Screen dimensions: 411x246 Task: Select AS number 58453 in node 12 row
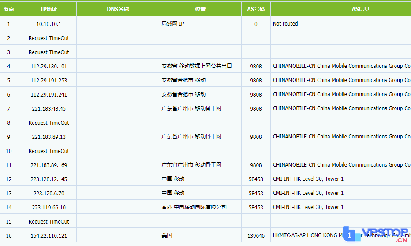coord(256,180)
